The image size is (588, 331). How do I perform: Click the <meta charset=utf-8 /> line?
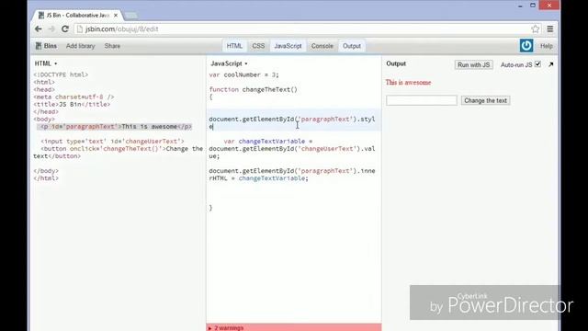(73, 97)
